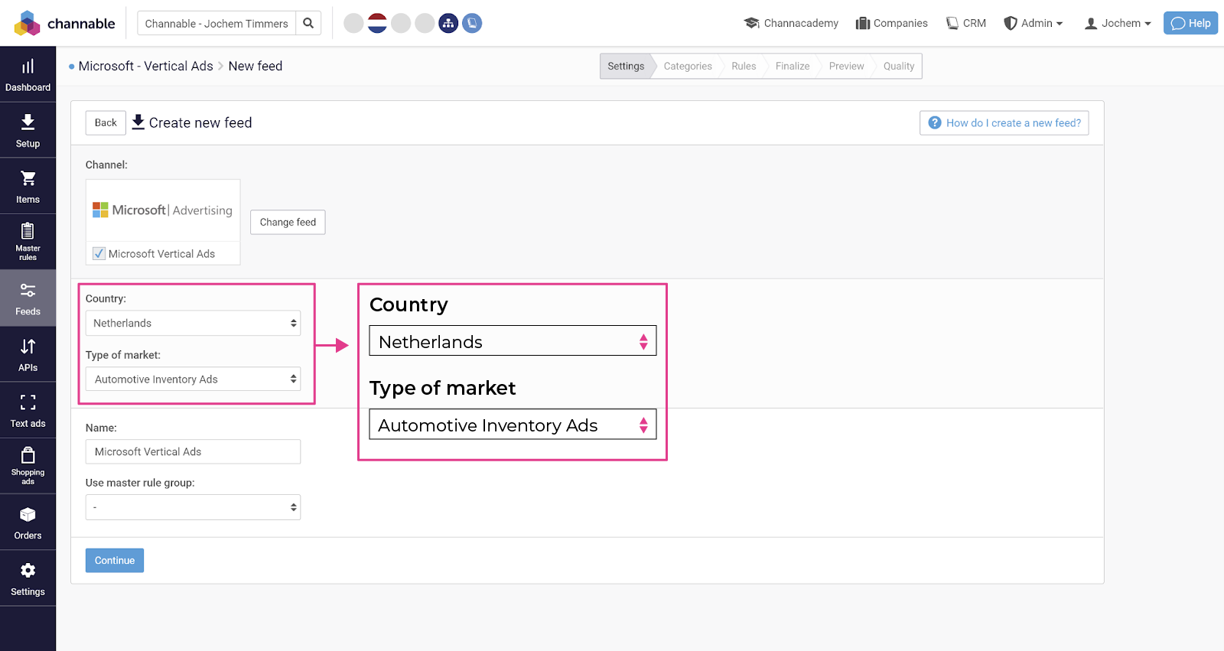Click the Name input field
The image size is (1224, 651).
point(193,452)
